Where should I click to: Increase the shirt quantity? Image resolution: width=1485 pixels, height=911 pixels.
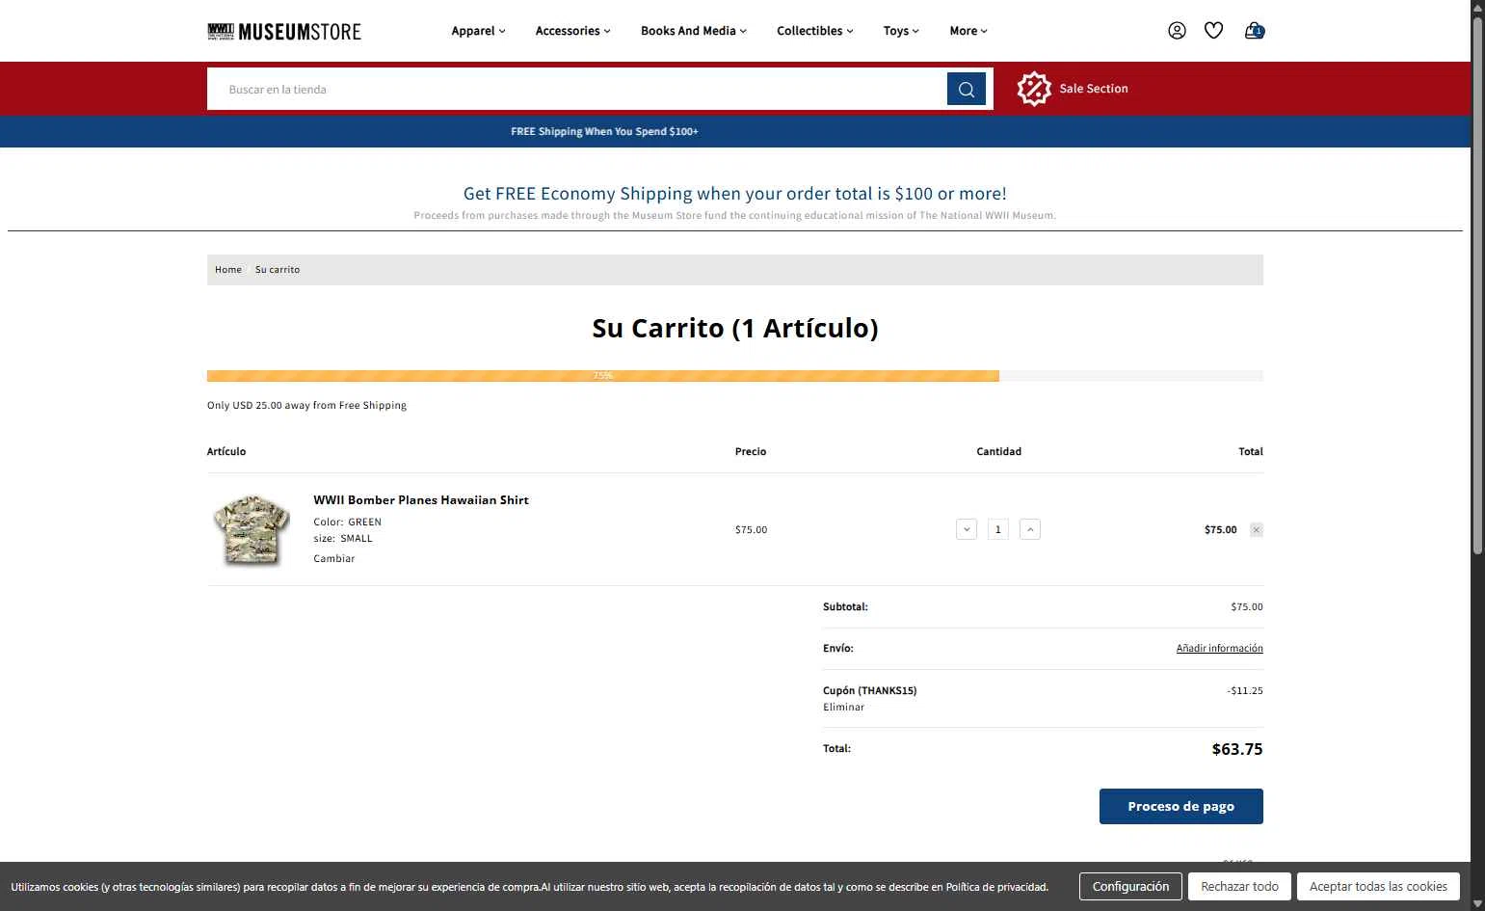(x=1030, y=529)
